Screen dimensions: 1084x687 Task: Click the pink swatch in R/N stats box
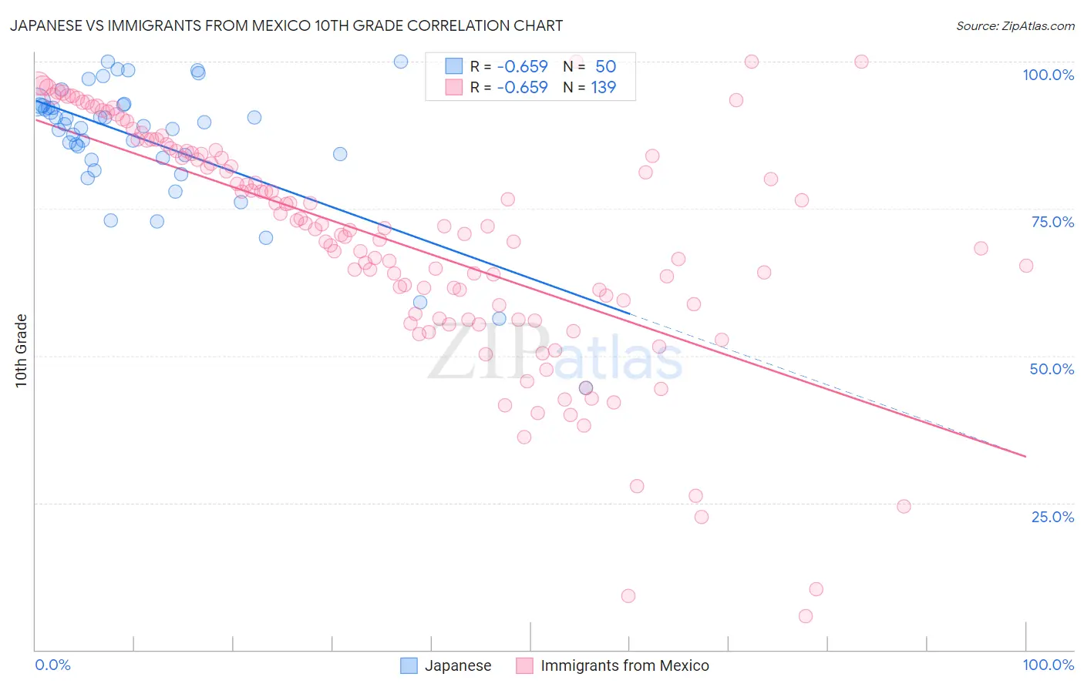coord(454,87)
